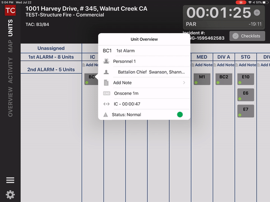The height and width of the screenshot is (202, 270).
Task: Click the CAD badge icon beside Onscene
Action: pos(106,93)
